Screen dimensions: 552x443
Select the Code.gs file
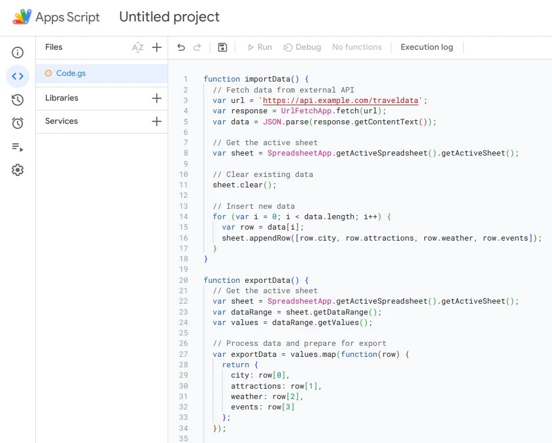(x=102, y=73)
